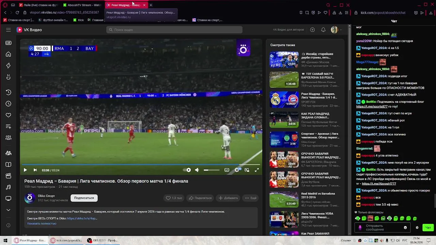Open Watch later clock icon in sidebar
Screen dimensions: 436x245
point(9,104)
